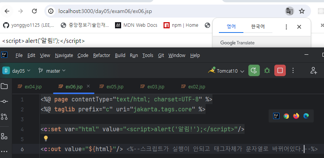Click the browser forward arrow

pos(21,11)
